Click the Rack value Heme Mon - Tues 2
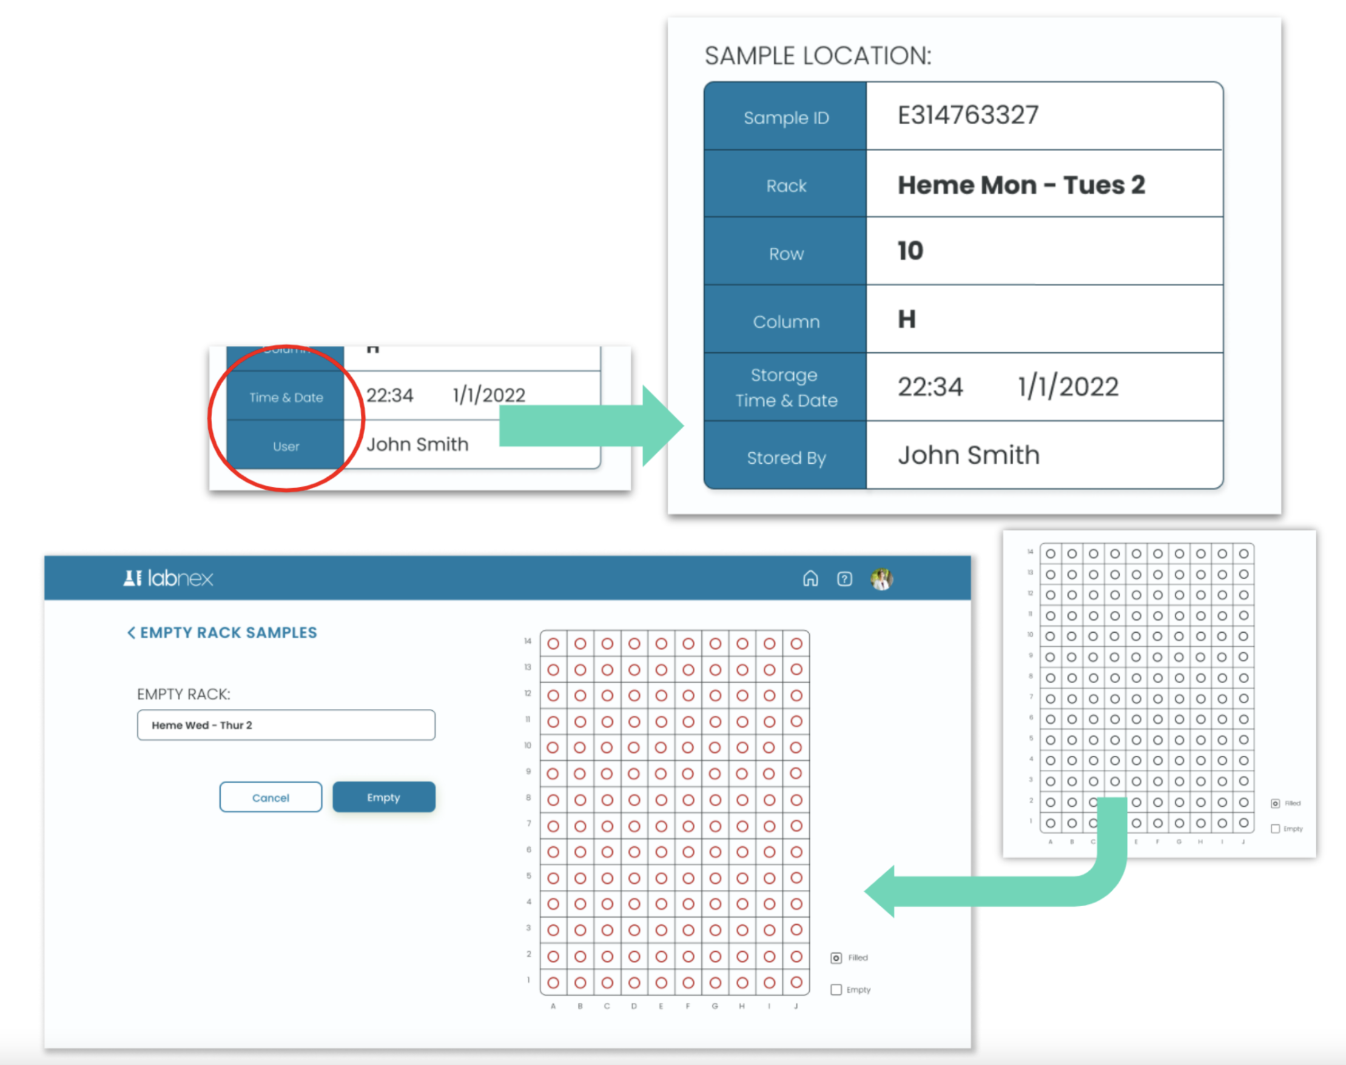 pyautogui.click(x=1021, y=184)
